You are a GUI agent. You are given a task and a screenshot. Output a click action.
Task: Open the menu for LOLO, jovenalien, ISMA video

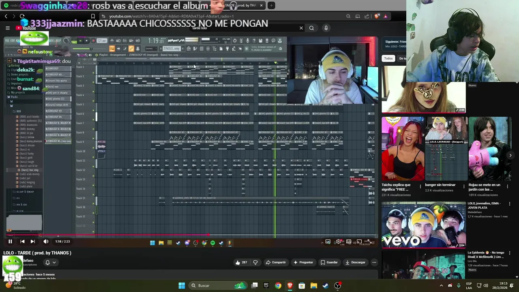[510, 204]
